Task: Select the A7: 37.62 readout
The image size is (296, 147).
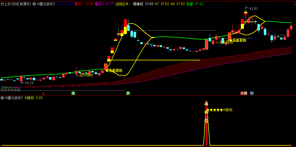Action: (x=162, y=4)
